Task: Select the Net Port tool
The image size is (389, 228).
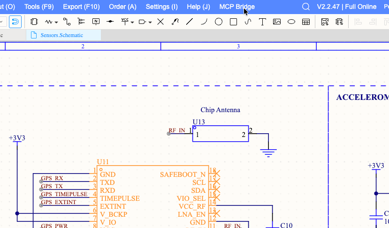Action: (142, 22)
